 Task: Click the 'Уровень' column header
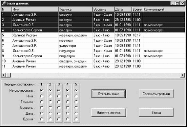[103, 9]
